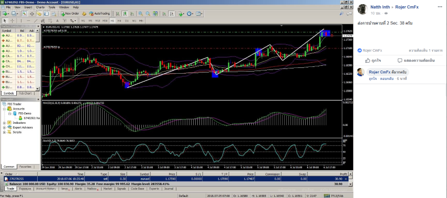This screenshot has height=198, width=447.
Task: Open the Arrows objects dropdown
Action: 73,21
